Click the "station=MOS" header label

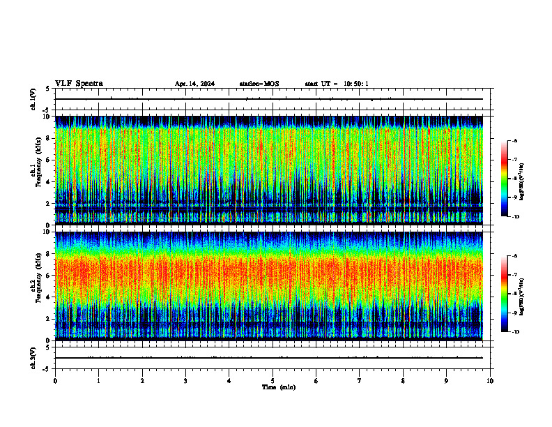point(259,84)
